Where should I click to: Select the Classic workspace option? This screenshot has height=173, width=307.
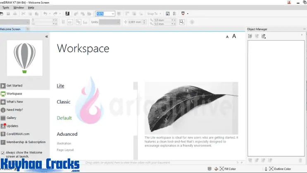64,102
